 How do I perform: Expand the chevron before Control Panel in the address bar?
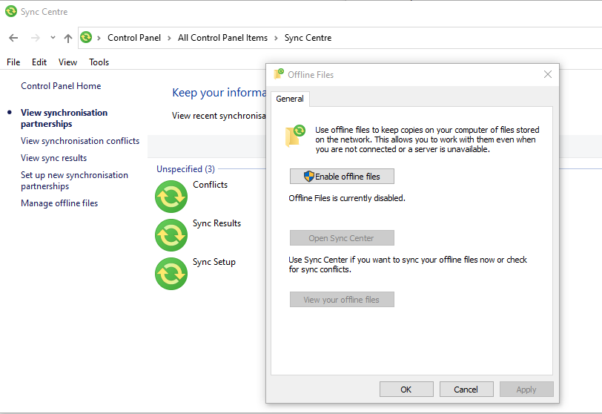[99, 38]
